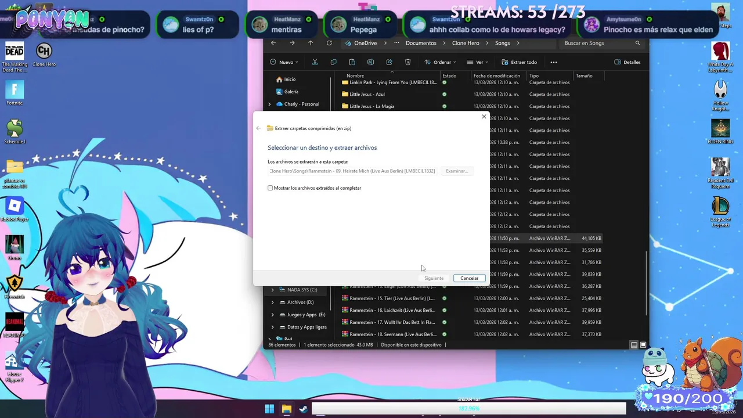Check 'Mostrar los archivos extraídos al completar'
The width and height of the screenshot is (743, 418).
click(270, 188)
